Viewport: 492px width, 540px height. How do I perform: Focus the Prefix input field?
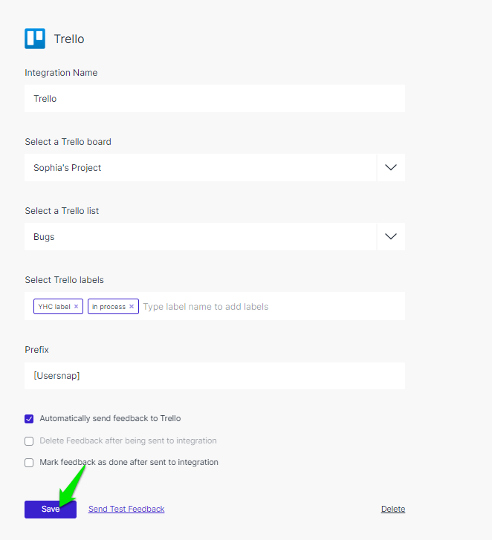coord(215,376)
